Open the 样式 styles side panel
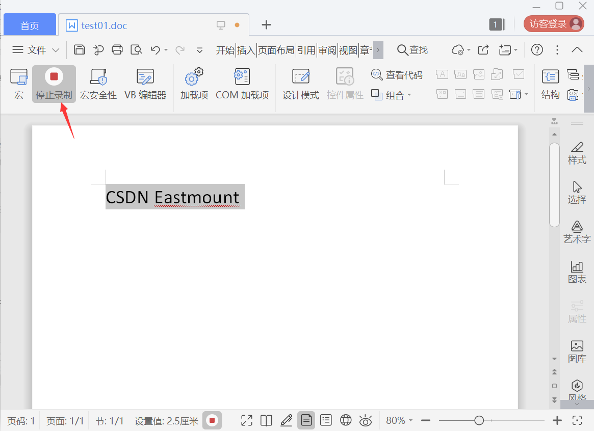The height and width of the screenshot is (431, 594). pyautogui.click(x=577, y=153)
